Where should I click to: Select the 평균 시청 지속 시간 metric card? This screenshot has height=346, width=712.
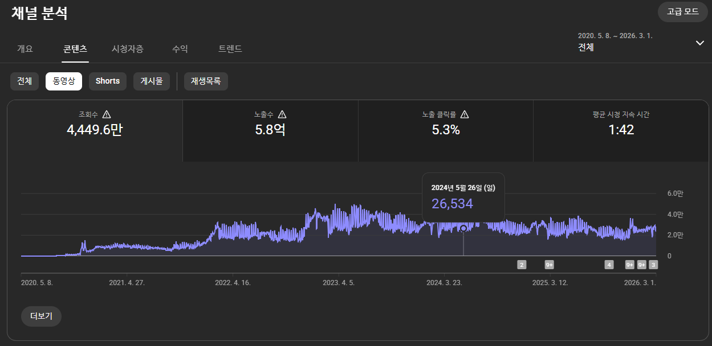click(621, 130)
